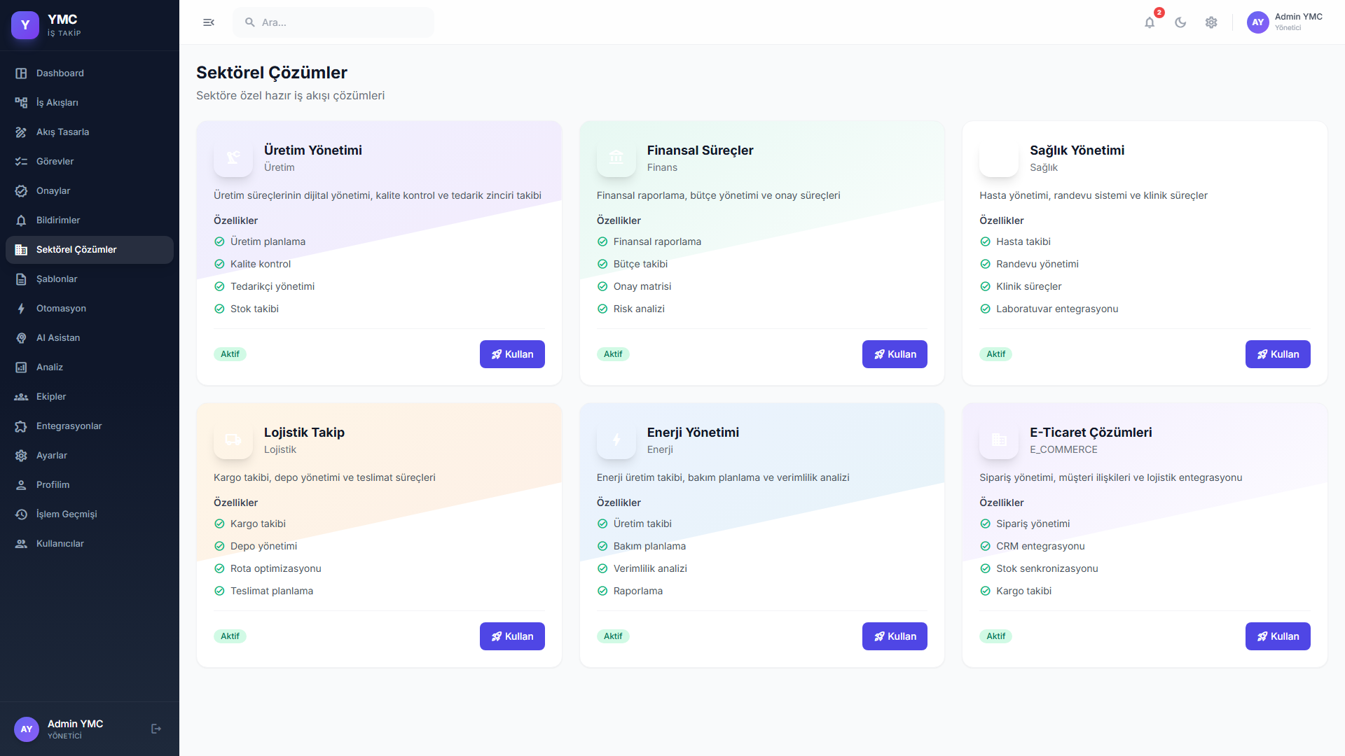Image resolution: width=1345 pixels, height=756 pixels.
Task: Click the Akış Tasarla design icon
Action: click(21, 132)
